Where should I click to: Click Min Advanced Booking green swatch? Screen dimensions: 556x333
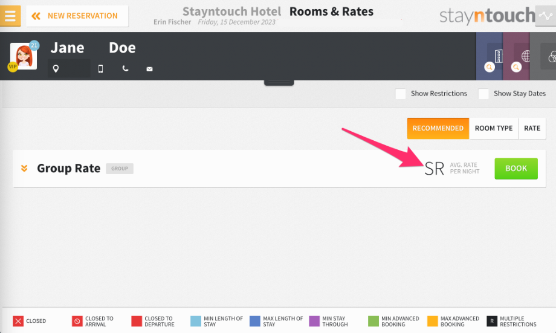point(373,322)
